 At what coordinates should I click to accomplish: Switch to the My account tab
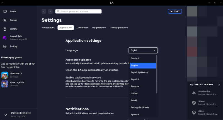tap(48, 28)
